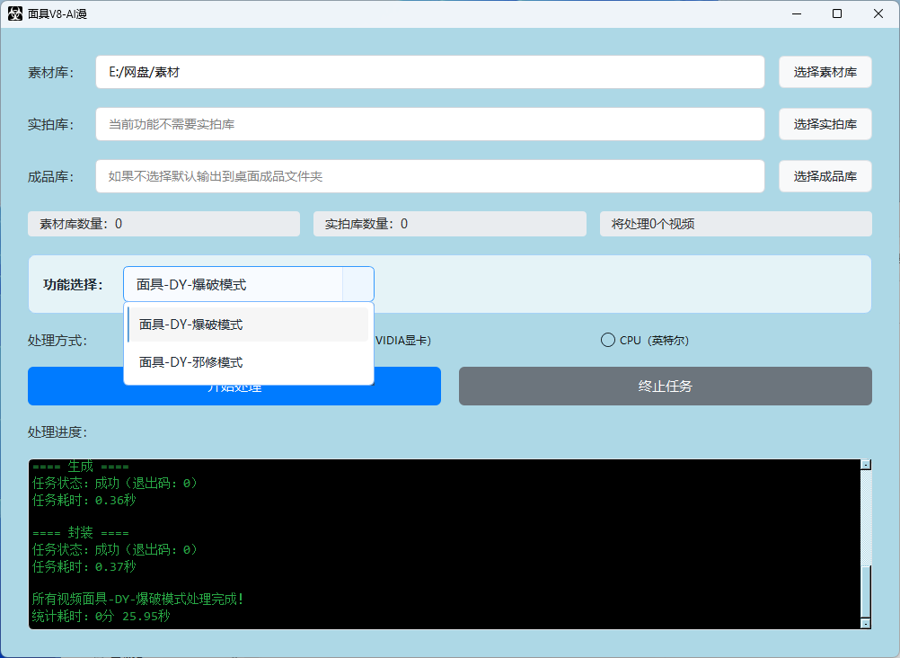Click the 成品库 output path field

430,176
